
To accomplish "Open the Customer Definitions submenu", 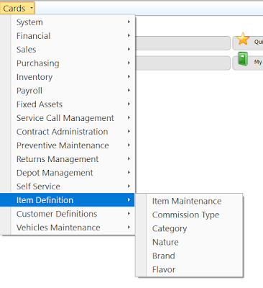I will click(x=68, y=214).
